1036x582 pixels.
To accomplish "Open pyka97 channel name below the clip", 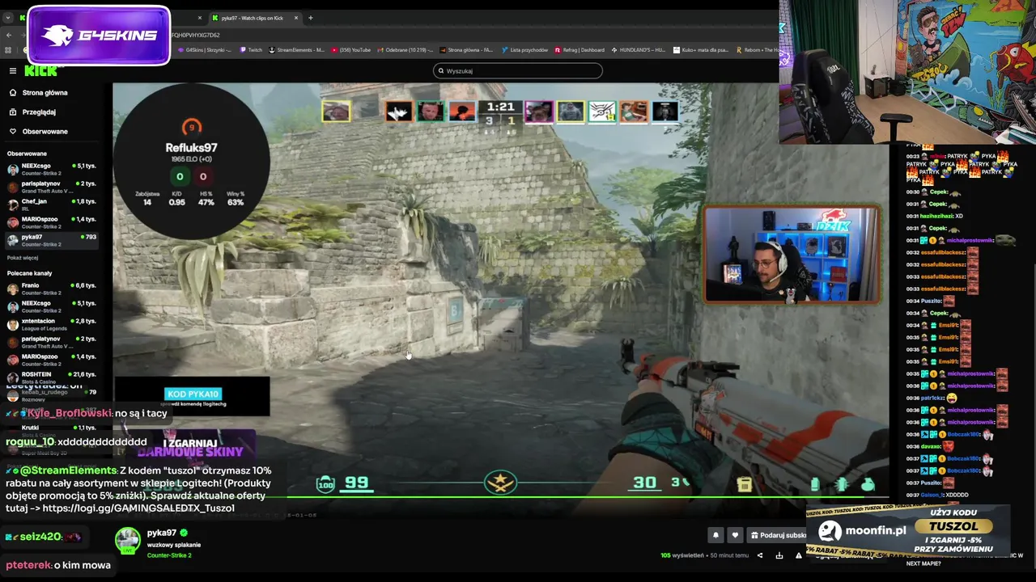I will point(162,533).
